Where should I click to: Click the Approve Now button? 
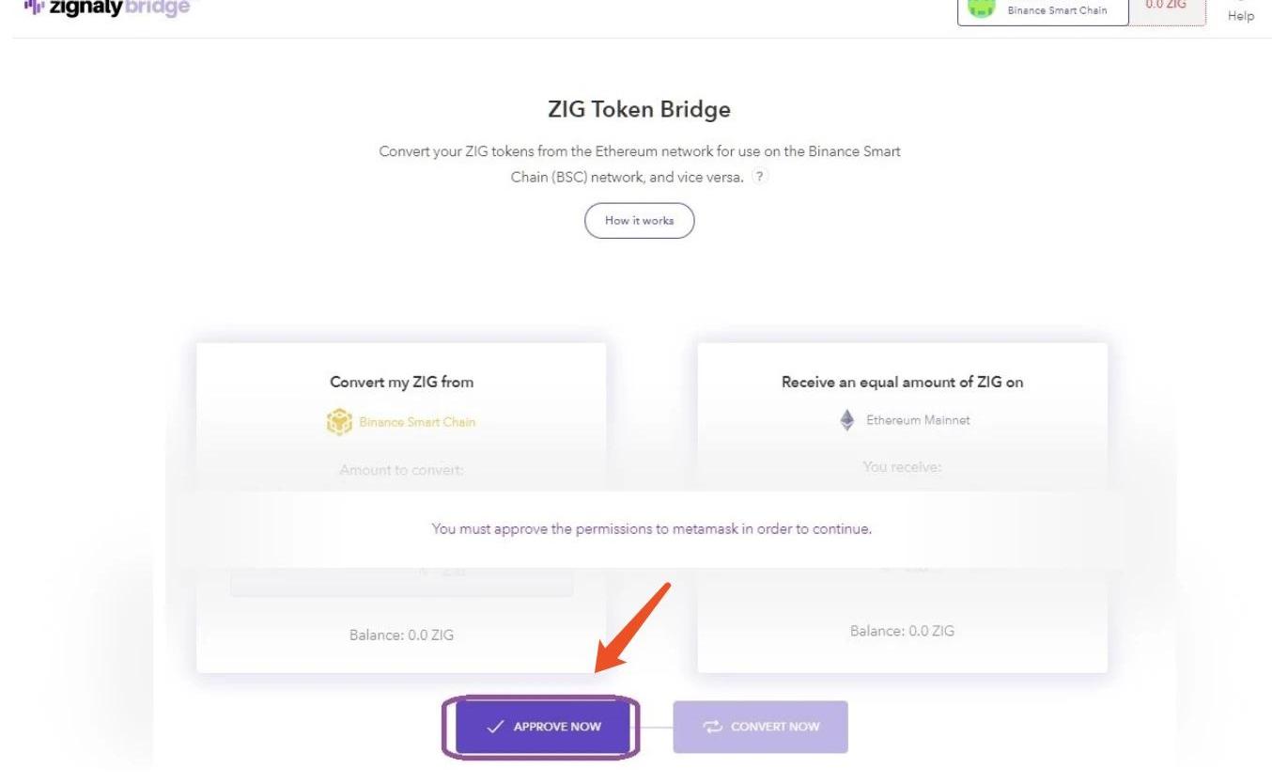(x=543, y=727)
